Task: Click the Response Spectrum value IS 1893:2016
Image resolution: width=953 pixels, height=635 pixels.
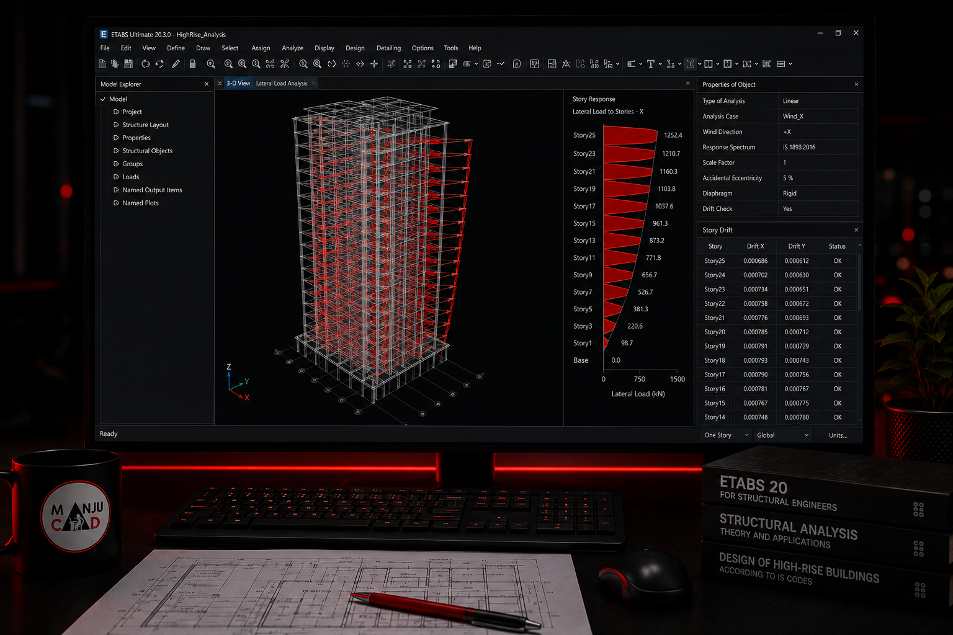Action: point(799,148)
